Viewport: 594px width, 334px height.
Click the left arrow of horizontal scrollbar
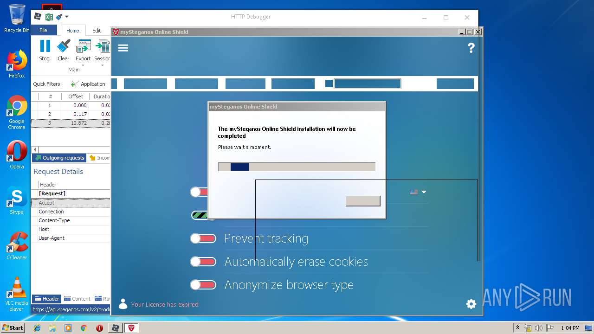click(x=35, y=150)
